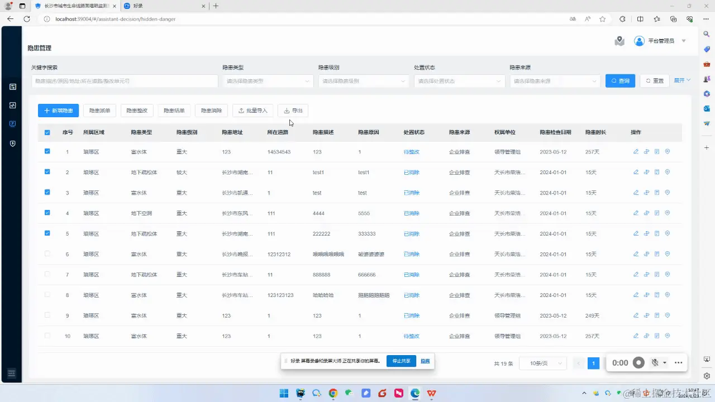Open the recorder more options ellipsis

pyautogui.click(x=679, y=362)
